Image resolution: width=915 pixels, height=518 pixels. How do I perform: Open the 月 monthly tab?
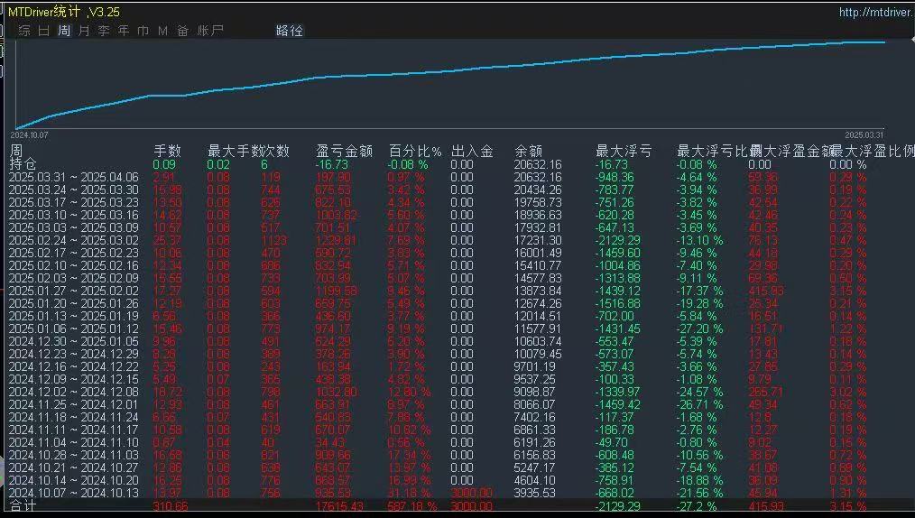(x=84, y=31)
